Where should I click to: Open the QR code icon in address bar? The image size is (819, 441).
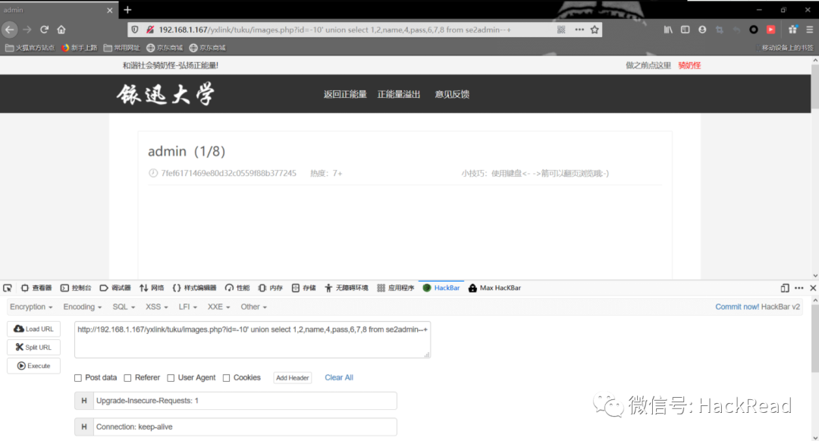coord(561,30)
